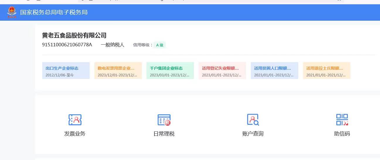Open the 账户查询 search-person icon
The width and height of the screenshot is (380, 160).
(x=253, y=120)
